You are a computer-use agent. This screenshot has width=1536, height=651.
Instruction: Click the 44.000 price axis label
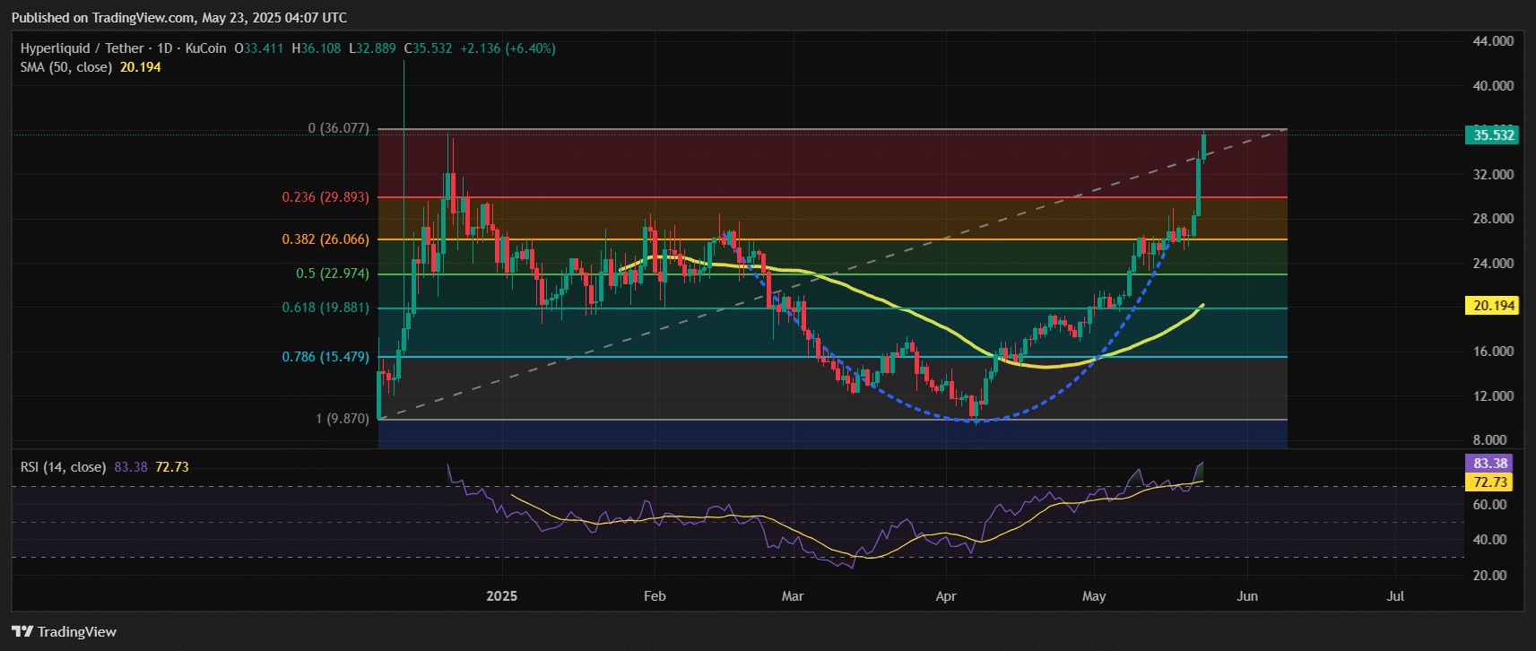[x=1493, y=41]
